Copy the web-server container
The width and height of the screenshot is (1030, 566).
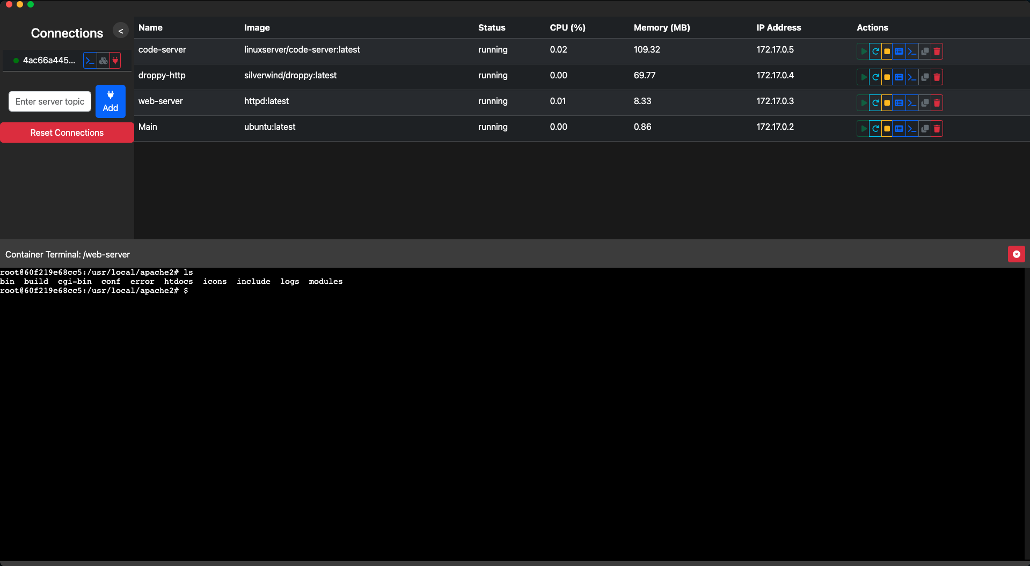[x=925, y=103]
